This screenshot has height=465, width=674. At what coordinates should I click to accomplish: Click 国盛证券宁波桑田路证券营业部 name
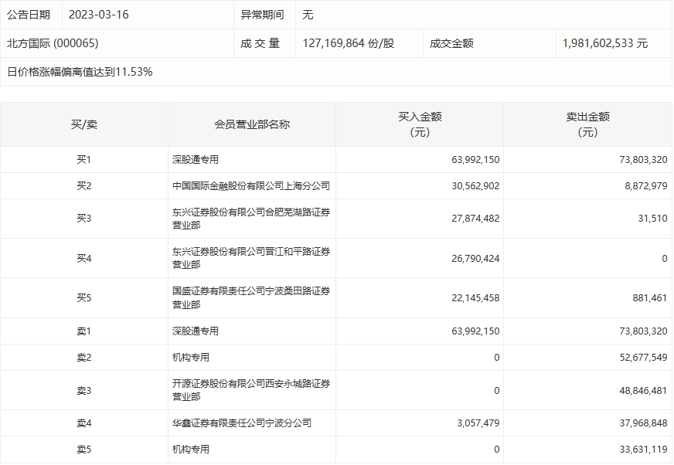point(251,298)
